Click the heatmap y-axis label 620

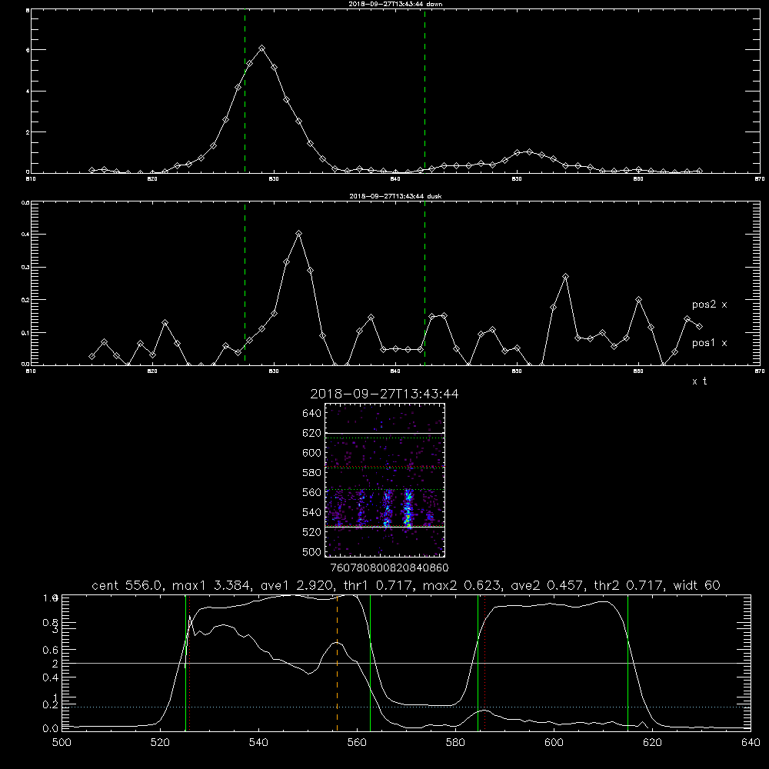312,433
